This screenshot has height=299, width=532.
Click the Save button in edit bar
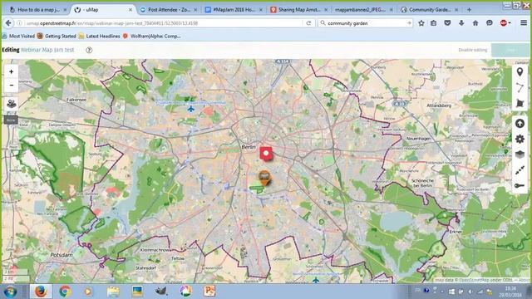point(510,50)
